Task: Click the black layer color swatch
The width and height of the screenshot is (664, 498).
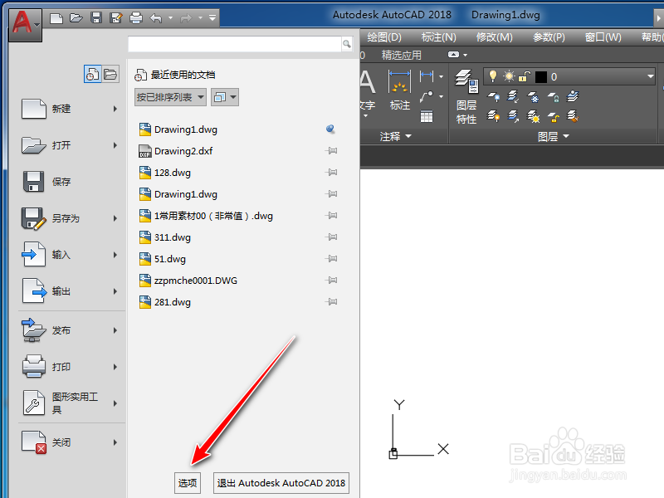Action: [541, 77]
